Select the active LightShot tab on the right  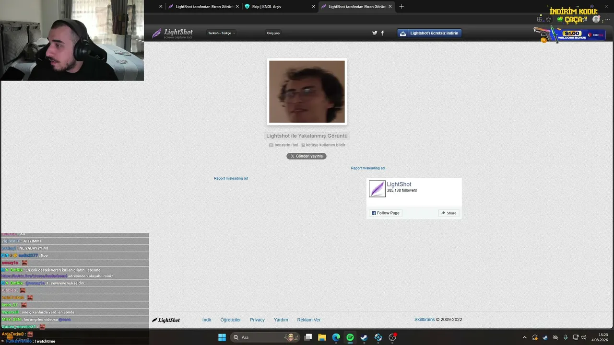point(355,7)
